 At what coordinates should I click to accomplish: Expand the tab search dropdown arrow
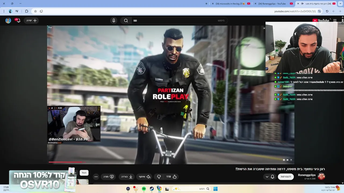340,4
